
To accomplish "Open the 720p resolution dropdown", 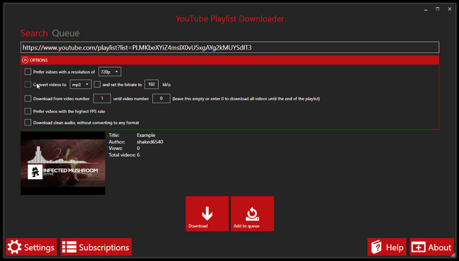I will [110, 72].
